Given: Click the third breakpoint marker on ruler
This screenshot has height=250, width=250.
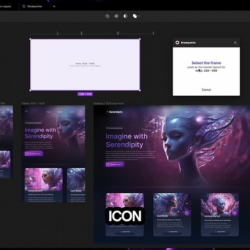Looking at the screenshot, I should pos(118,34).
